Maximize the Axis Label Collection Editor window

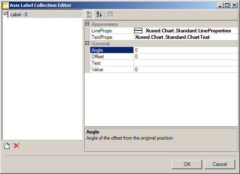(x=227, y=5)
